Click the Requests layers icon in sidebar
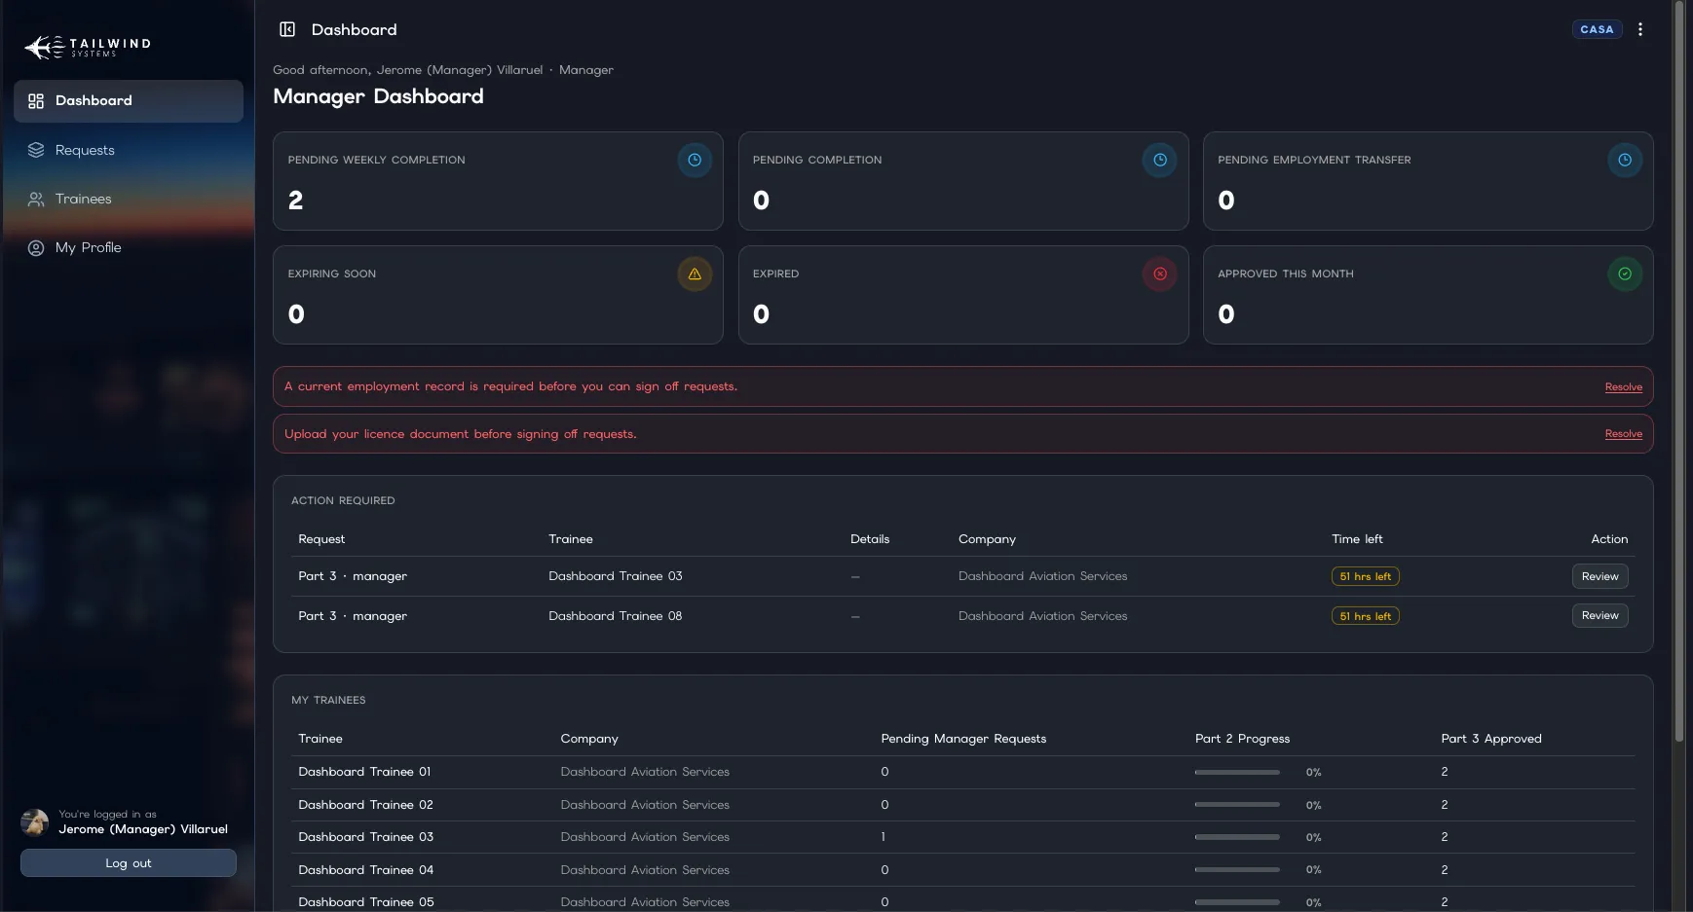This screenshot has height=912, width=1693. 36,150
